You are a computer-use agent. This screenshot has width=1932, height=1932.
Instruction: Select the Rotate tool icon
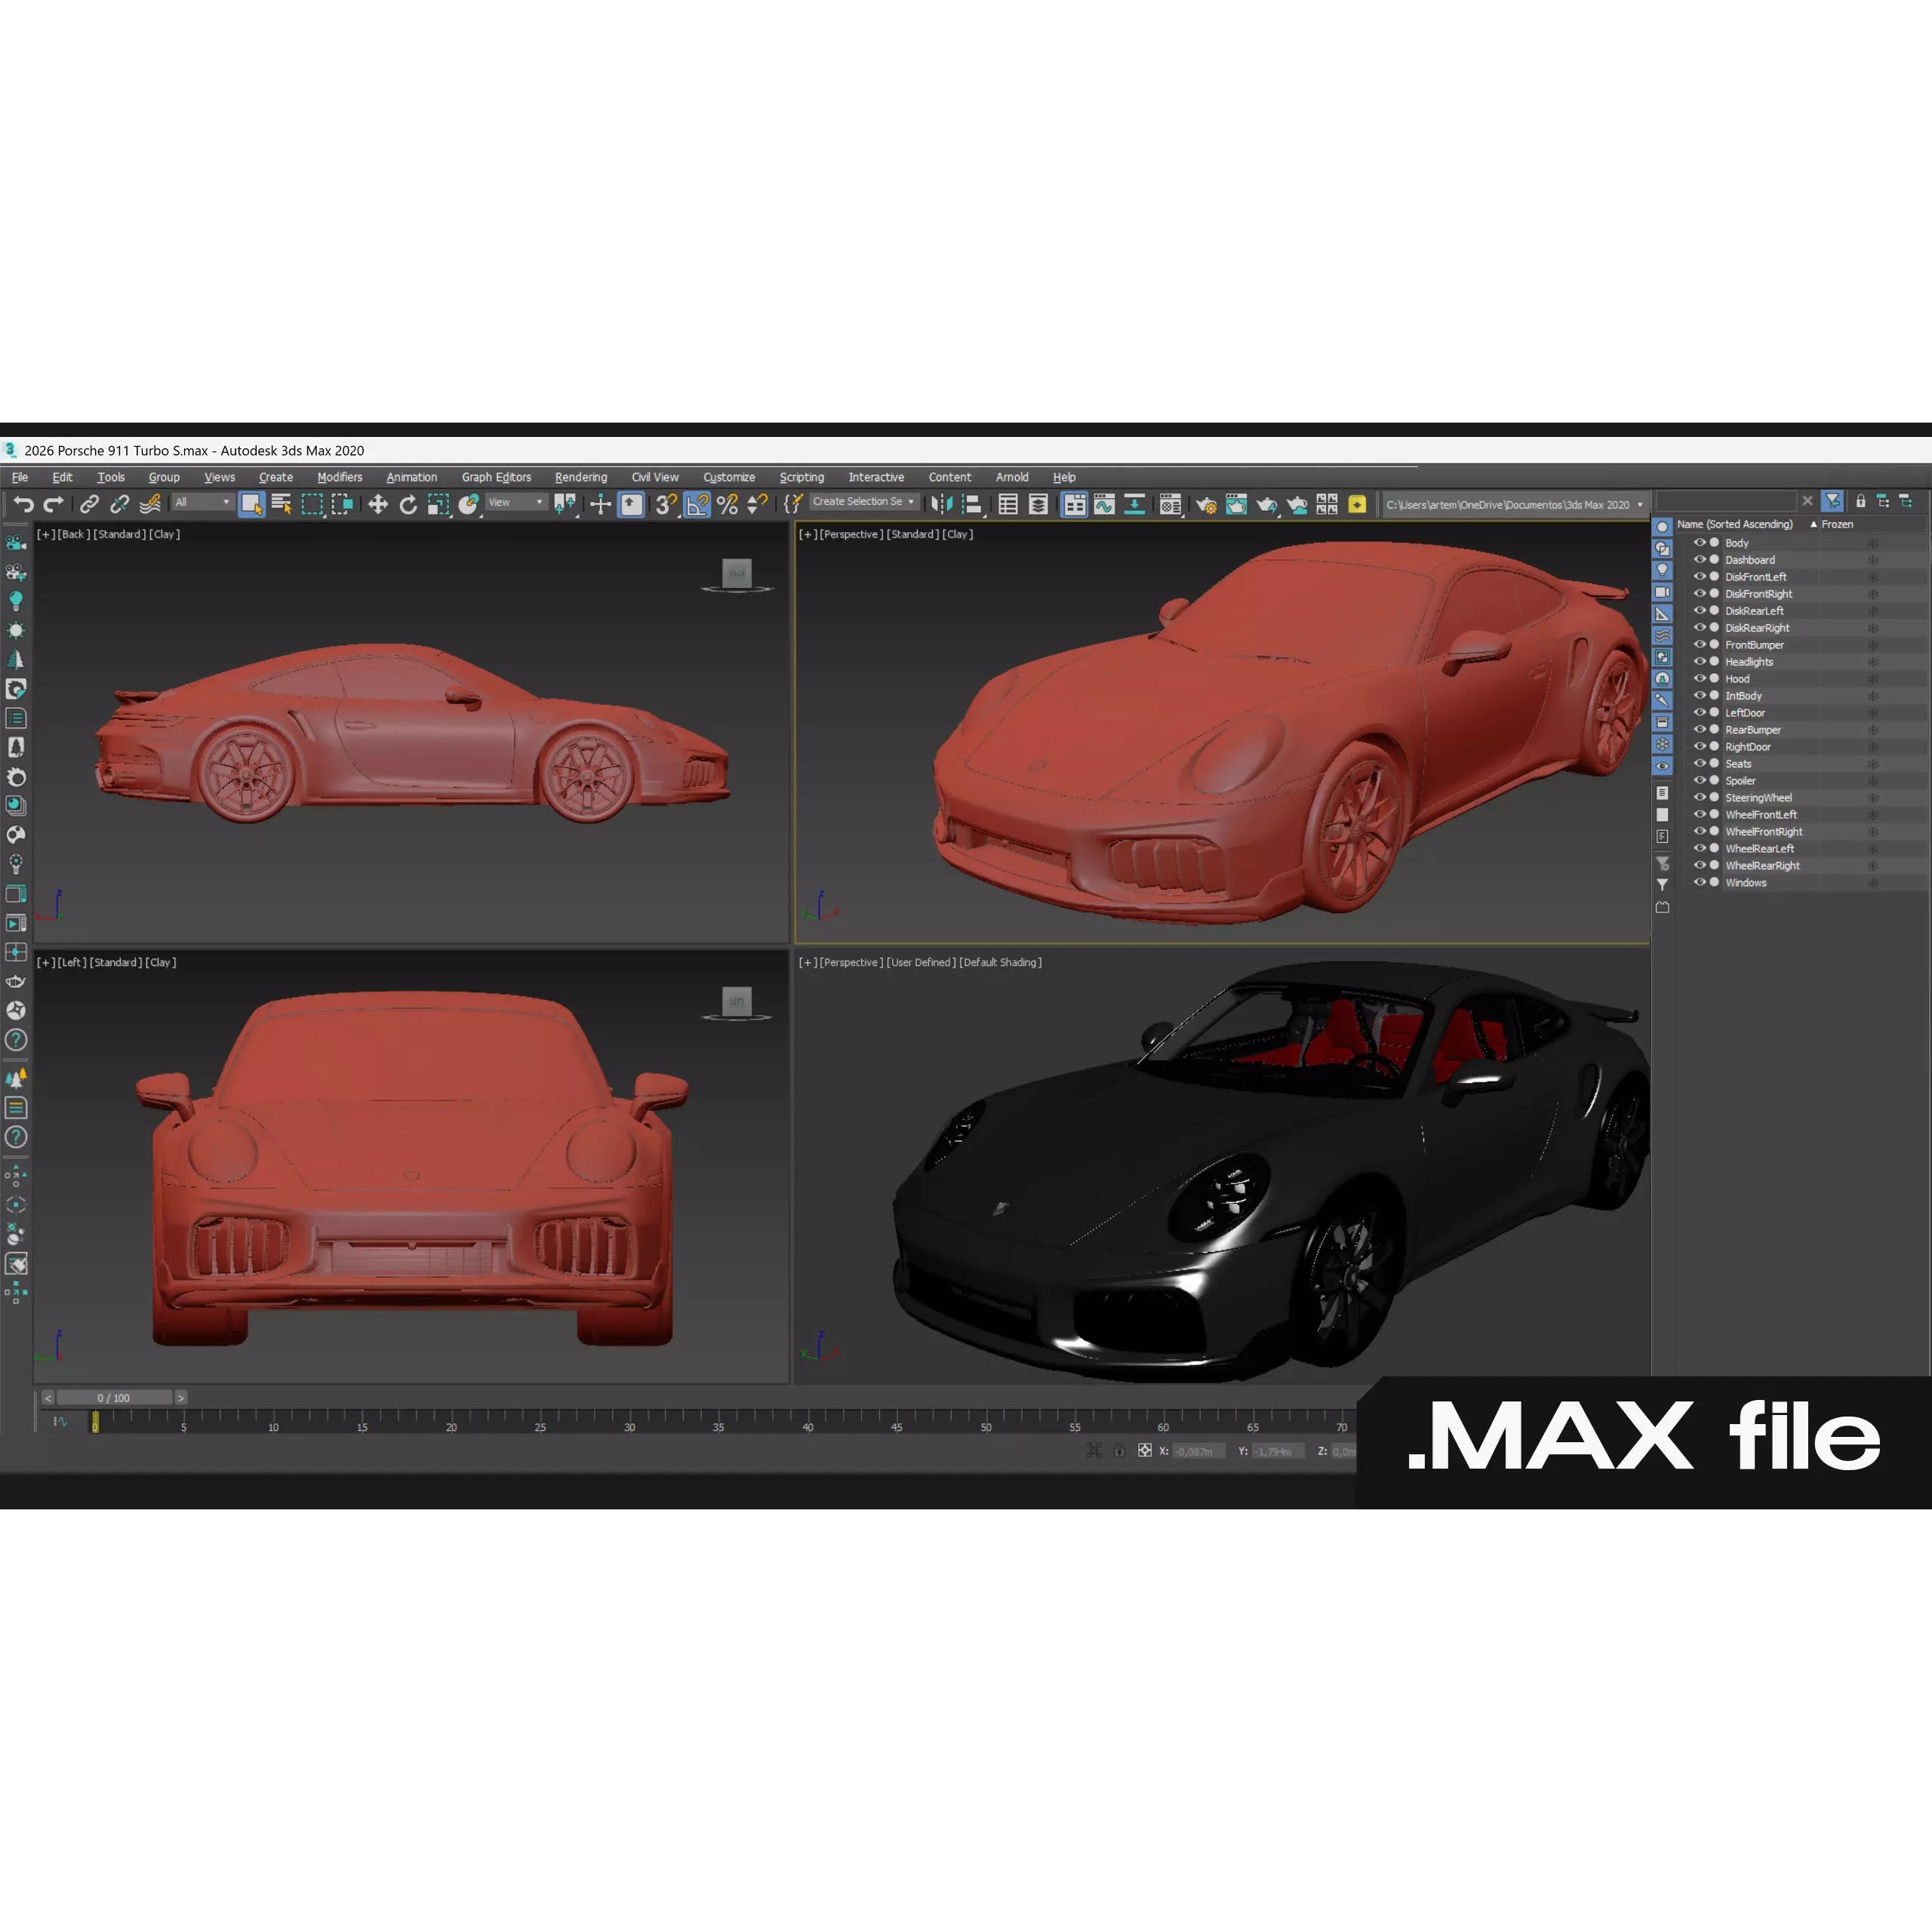point(408,505)
